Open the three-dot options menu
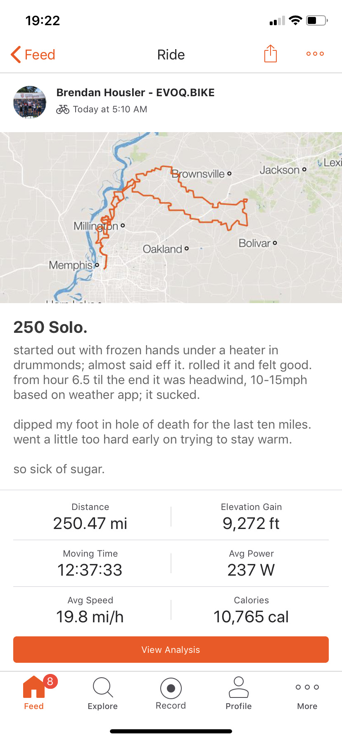 315,54
